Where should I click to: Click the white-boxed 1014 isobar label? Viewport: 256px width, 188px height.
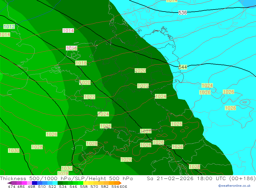click(68, 31)
